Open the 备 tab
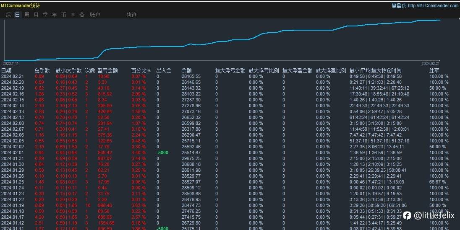Viewport: 460px width, 230px height. click(x=82, y=15)
